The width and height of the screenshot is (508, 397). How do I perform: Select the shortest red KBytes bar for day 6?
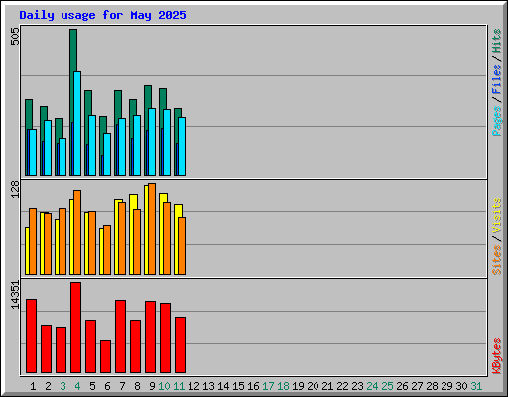105,356
